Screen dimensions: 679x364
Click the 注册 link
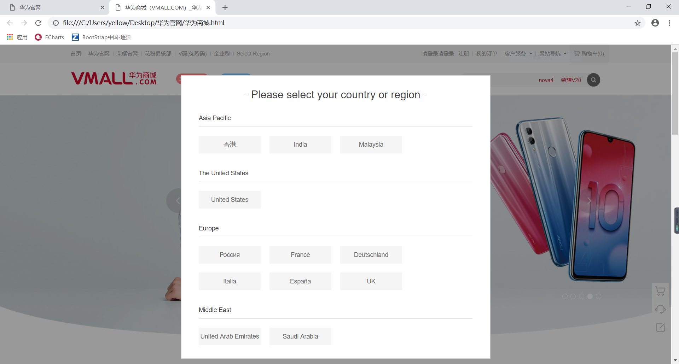coord(464,54)
